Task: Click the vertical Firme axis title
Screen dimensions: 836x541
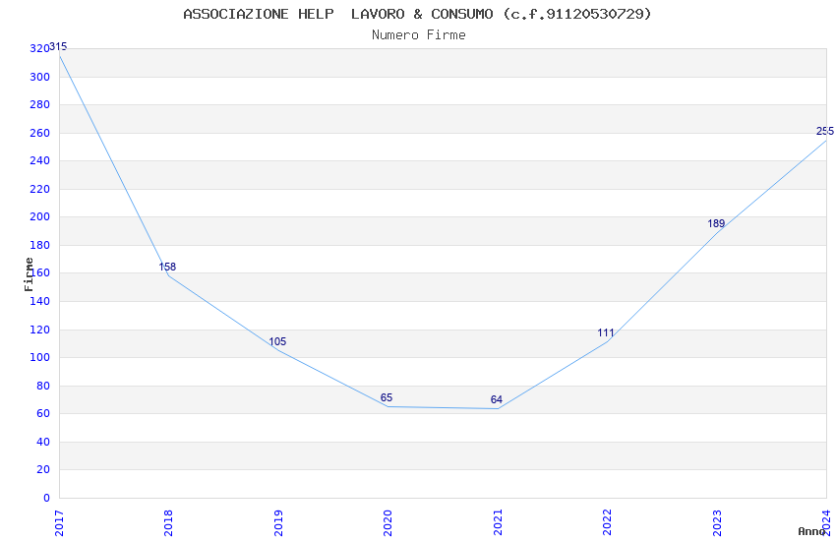Action: tap(29, 274)
